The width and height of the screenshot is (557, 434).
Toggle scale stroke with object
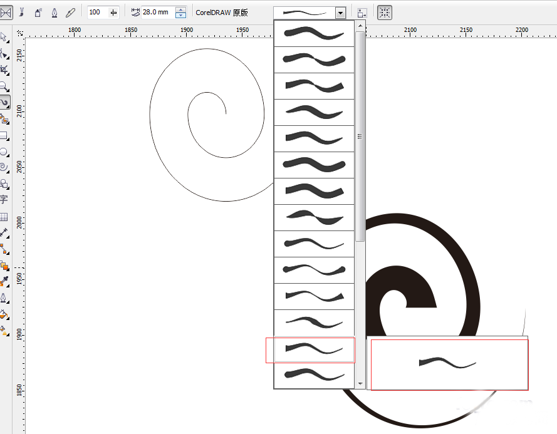pyautogui.click(x=362, y=13)
